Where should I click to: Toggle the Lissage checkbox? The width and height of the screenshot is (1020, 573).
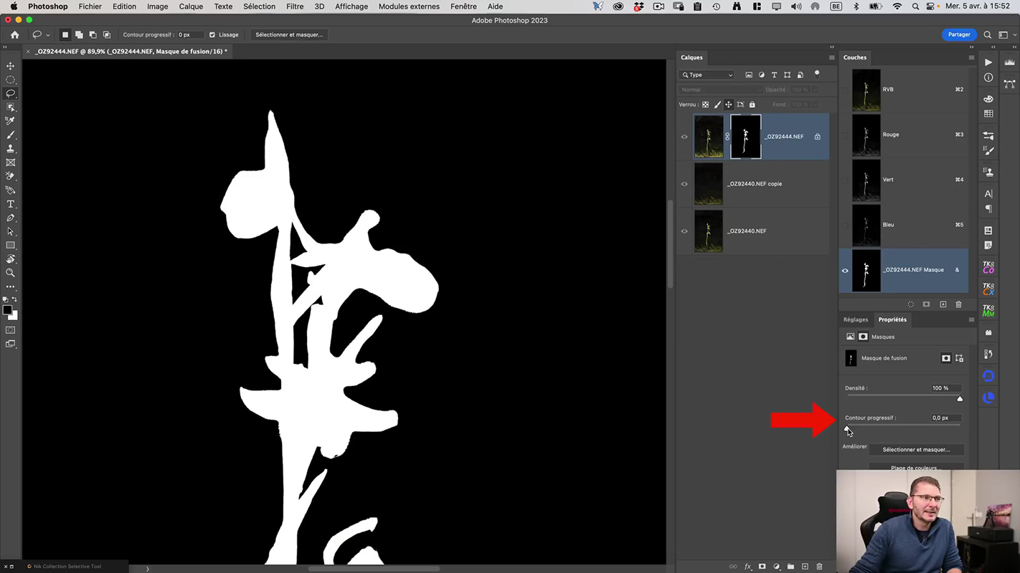[x=212, y=34]
